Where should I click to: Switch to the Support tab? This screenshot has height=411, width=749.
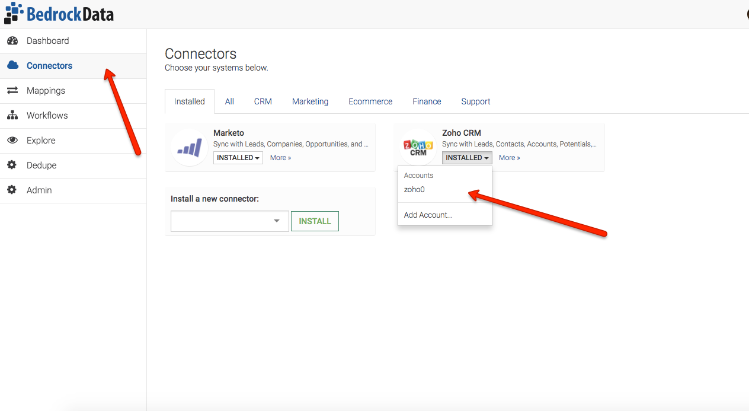(476, 101)
